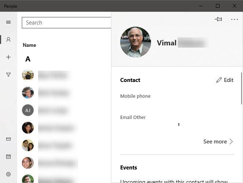Open Mail app from sidebar envelope icon

8,139
